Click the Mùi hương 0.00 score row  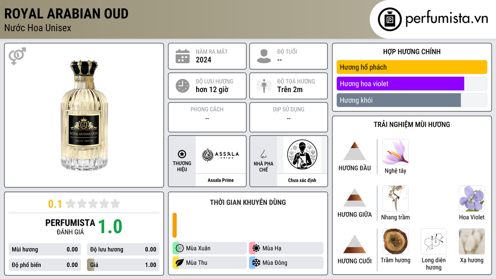tap(45, 249)
